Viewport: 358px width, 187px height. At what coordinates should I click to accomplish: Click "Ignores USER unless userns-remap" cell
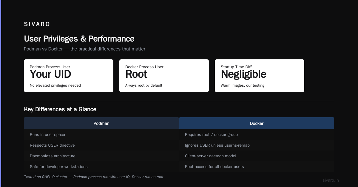pyautogui.click(x=257, y=145)
